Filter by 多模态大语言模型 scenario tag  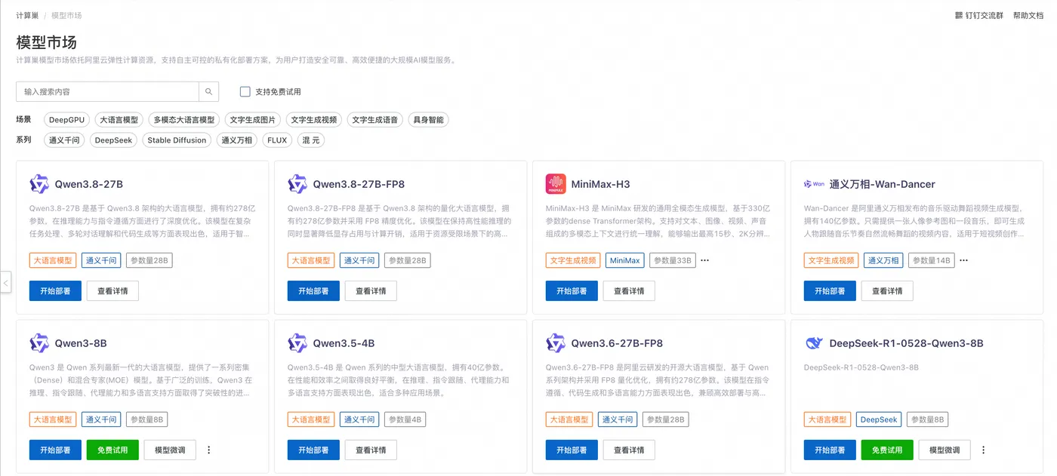tap(184, 120)
